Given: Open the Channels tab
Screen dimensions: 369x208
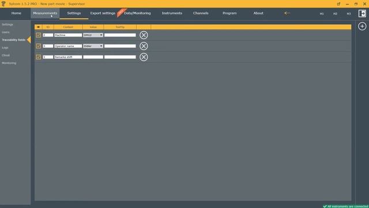Looking at the screenshot, I should [x=201, y=13].
